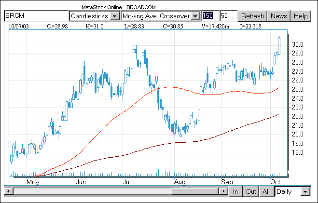Click the 50 moving average period field
This screenshot has width=318, height=203.
click(229, 16)
